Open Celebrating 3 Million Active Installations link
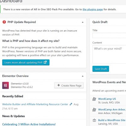 point(29,124)
